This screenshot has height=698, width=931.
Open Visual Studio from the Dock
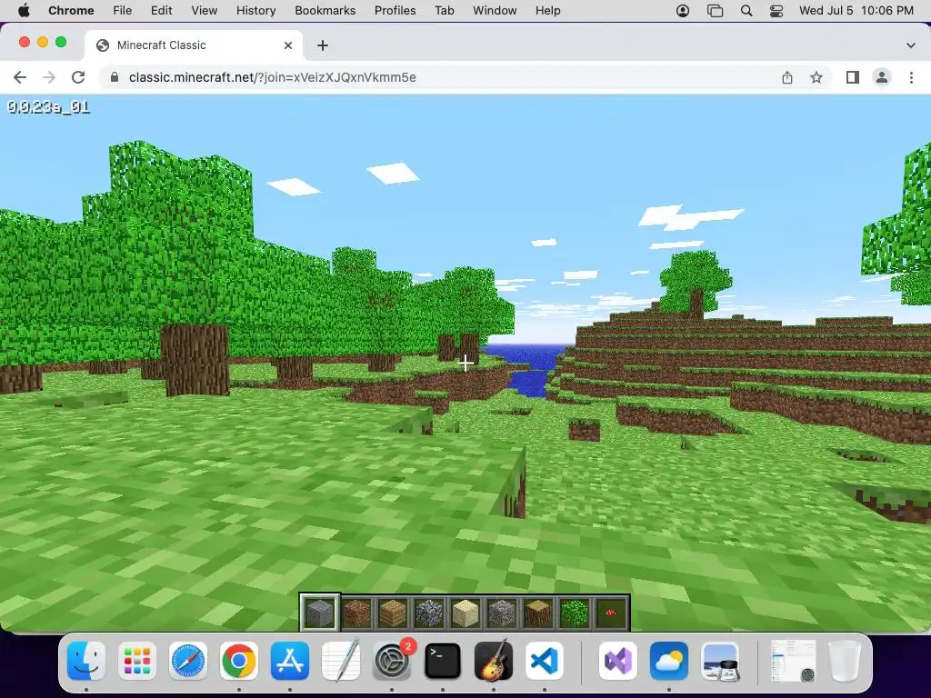click(618, 661)
